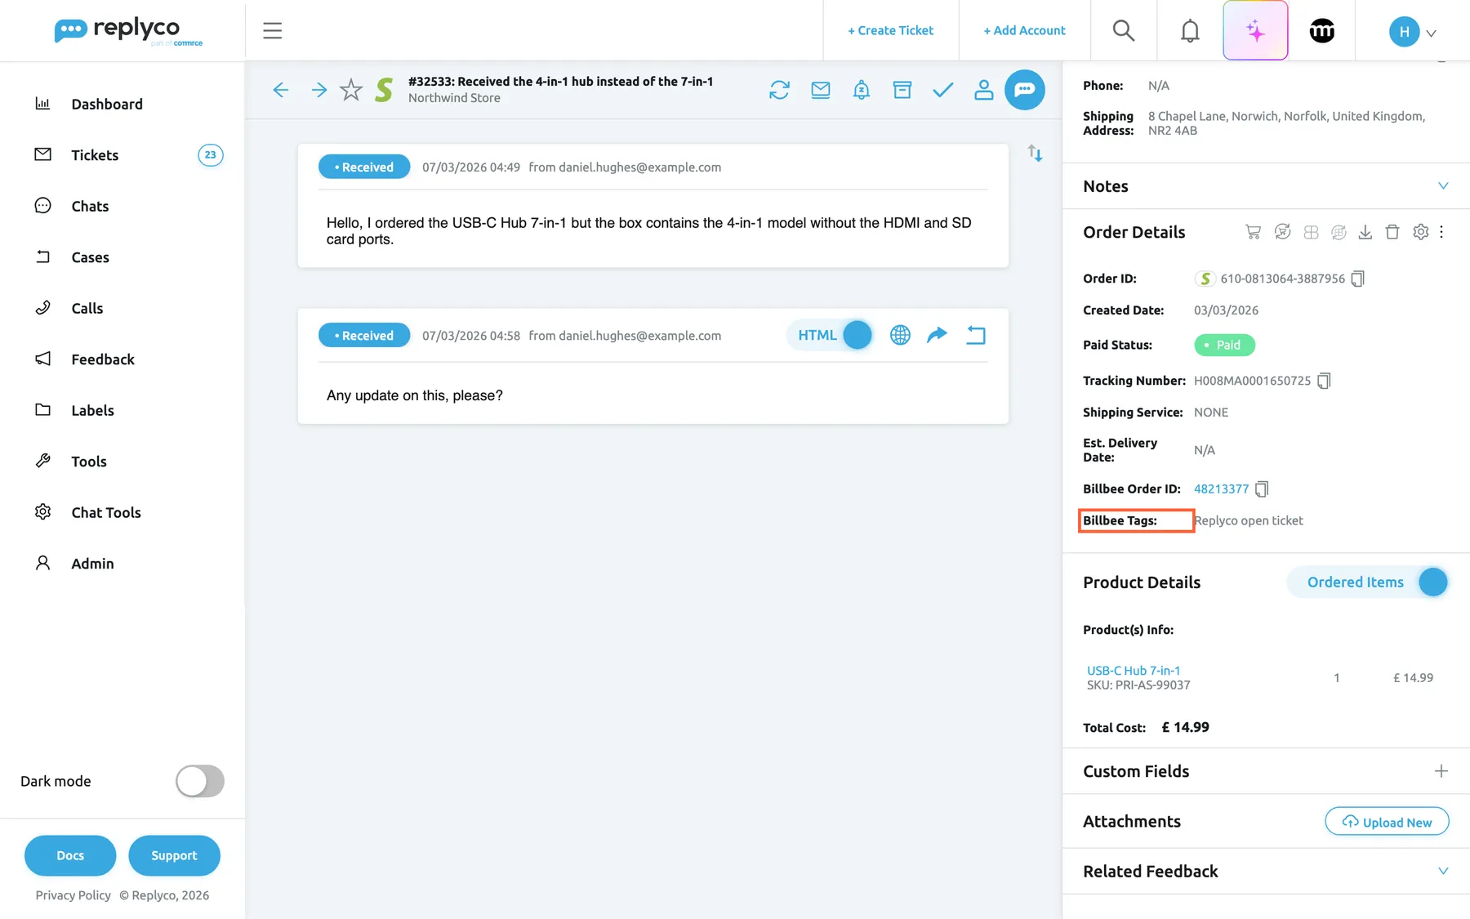
Task: Copy the tracking number
Action: click(1324, 381)
